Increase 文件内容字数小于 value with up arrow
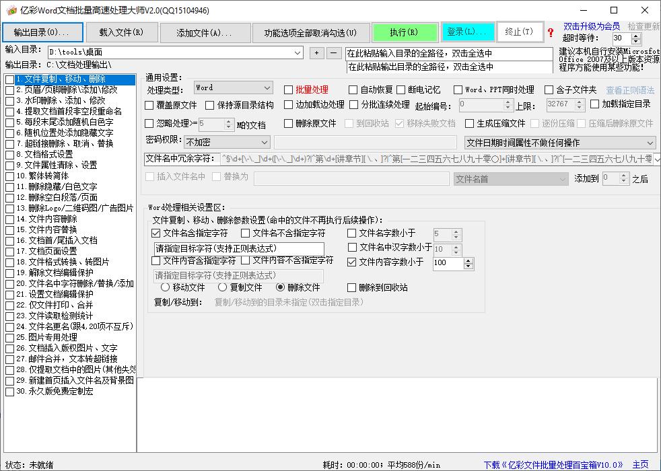 point(468,261)
